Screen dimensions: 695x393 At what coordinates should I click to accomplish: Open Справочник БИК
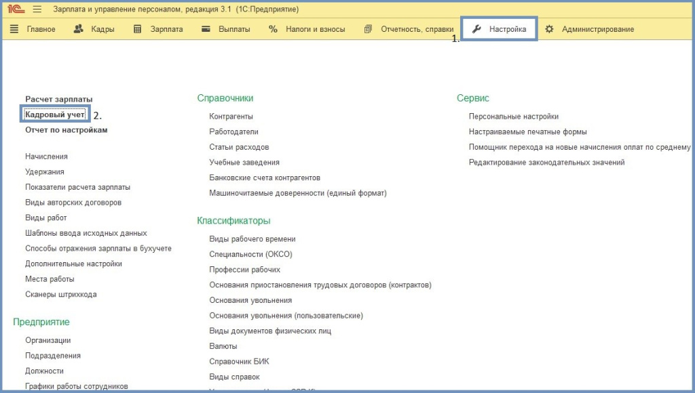[240, 361]
